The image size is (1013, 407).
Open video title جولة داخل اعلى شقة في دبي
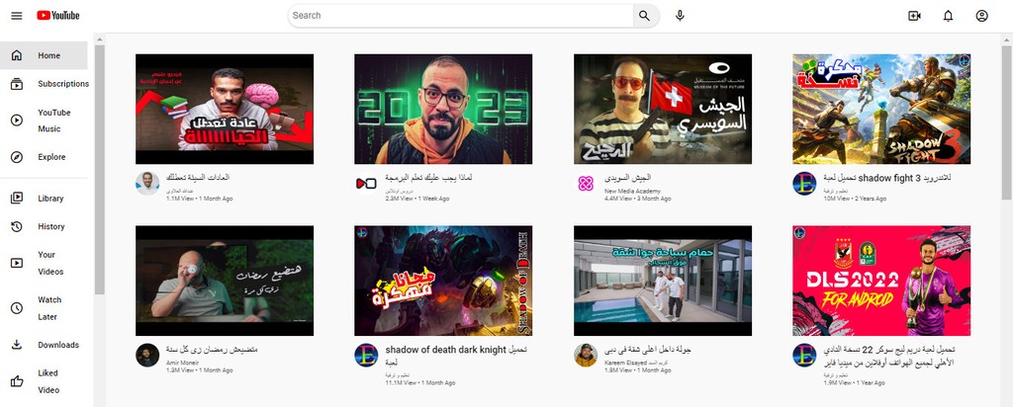point(648,350)
